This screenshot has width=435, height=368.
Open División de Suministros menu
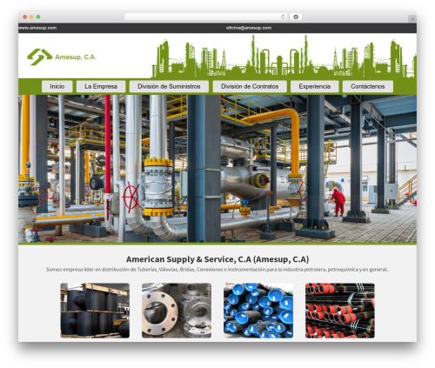[x=169, y=86]
